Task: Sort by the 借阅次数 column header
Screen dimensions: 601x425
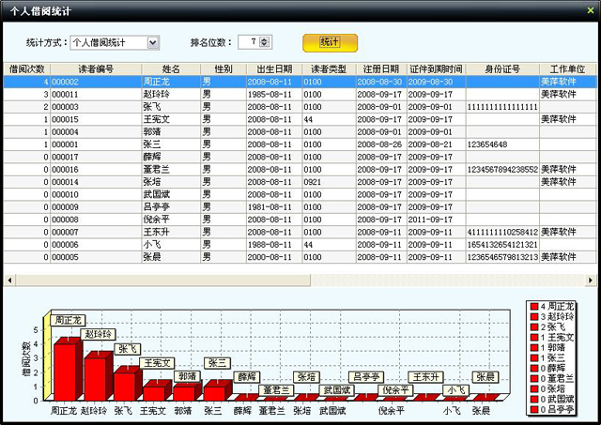Action: [x=26, y=69]
